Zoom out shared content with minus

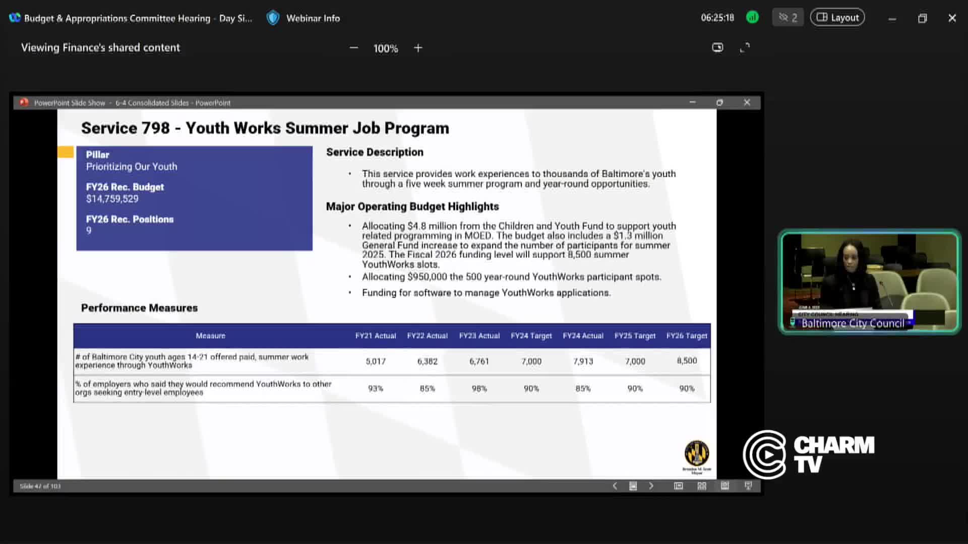click(354, 48)
